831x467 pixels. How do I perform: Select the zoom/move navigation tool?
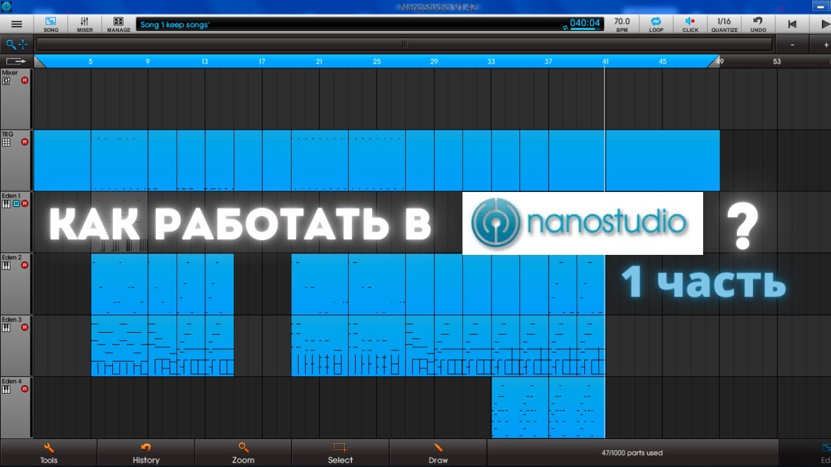17,44
